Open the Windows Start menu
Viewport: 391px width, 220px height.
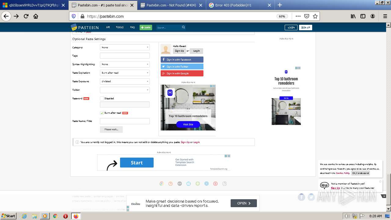coord(8,216)
